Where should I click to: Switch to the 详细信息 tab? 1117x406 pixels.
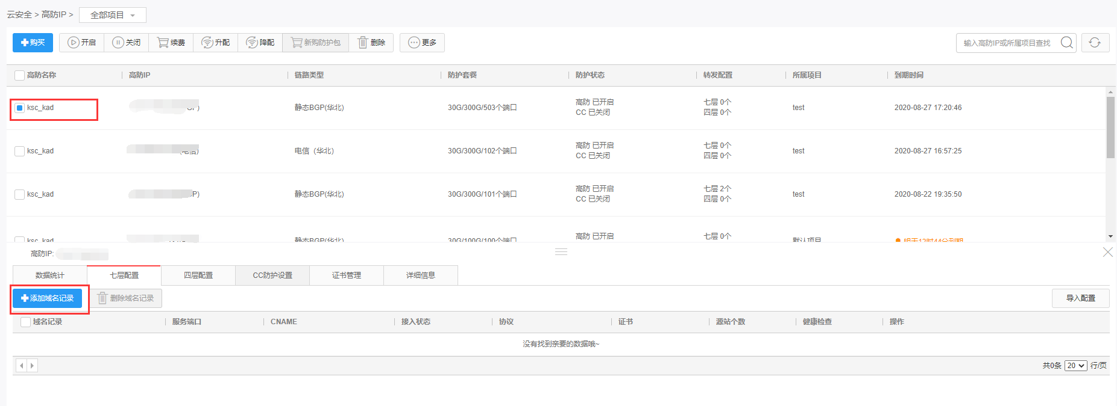tap(421, 275)
